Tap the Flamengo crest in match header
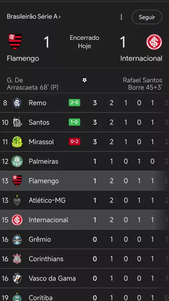The image size is (169, 301). click(x=15, y=42)
